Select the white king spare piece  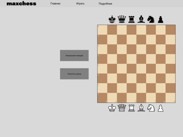pos(112,108)
